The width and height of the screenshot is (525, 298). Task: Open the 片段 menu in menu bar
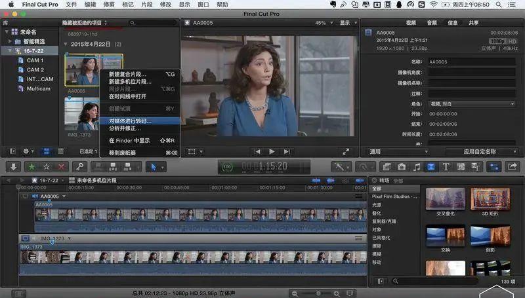(146, 5)
